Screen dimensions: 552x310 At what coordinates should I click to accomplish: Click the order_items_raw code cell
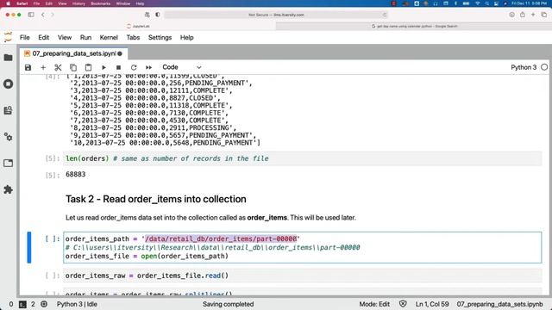tap(303, 276)
